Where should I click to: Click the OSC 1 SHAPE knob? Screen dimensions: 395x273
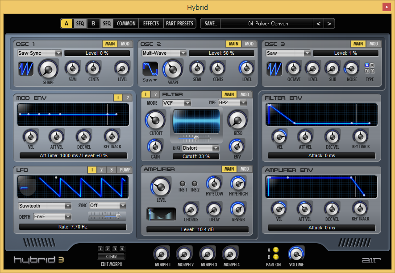pyautogui.click(x=48, y=69)
